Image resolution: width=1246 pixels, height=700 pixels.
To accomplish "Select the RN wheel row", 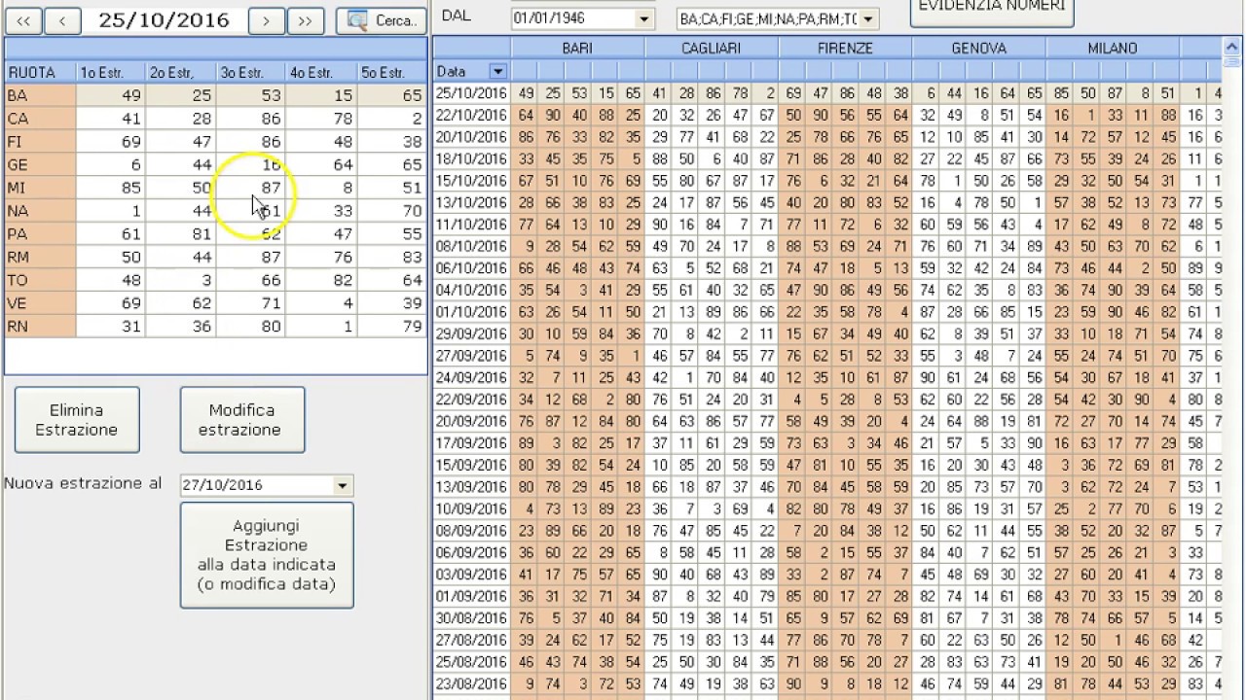I will point(215,327).
